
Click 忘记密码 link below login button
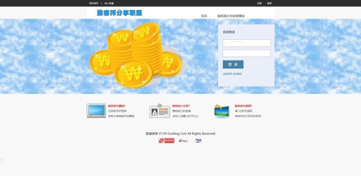pyautogui.click(x=237, y=74)
